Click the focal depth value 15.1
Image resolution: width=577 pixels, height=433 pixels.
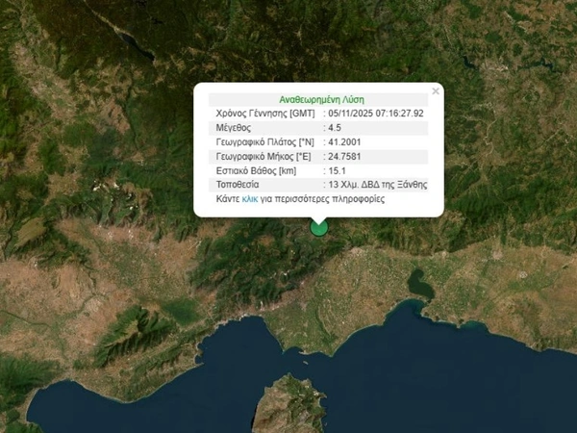[335, 170]
